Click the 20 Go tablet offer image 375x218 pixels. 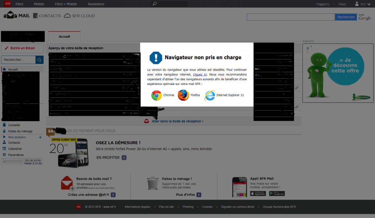coord(69,152)
